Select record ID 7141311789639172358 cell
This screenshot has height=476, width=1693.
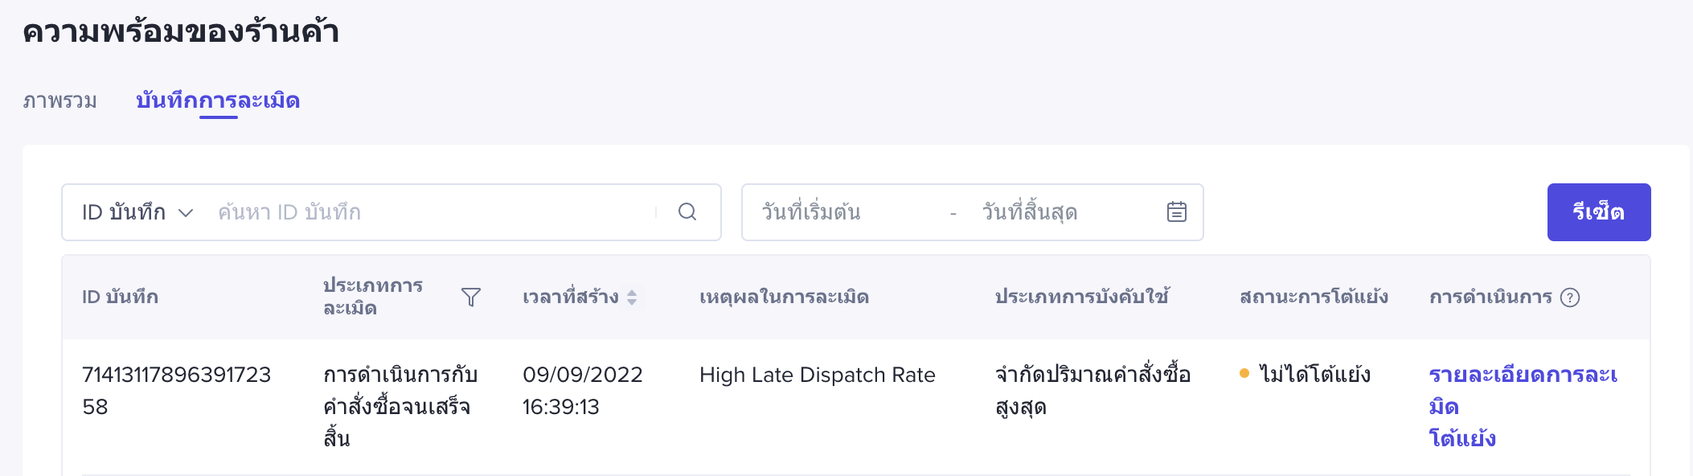176,390
